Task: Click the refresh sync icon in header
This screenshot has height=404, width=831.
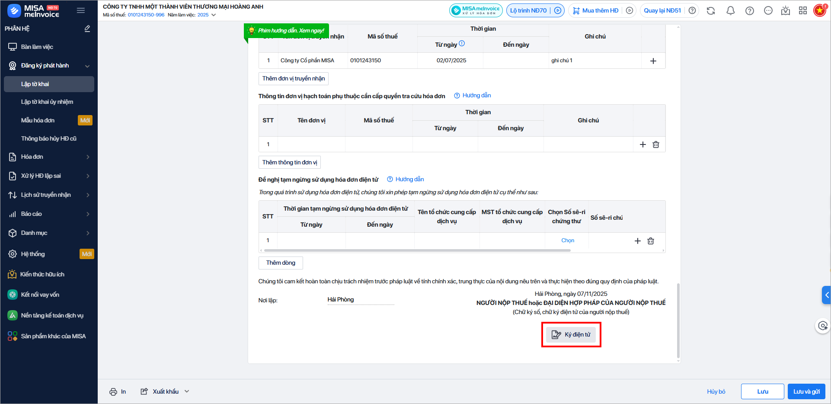Action: [711, 11]
